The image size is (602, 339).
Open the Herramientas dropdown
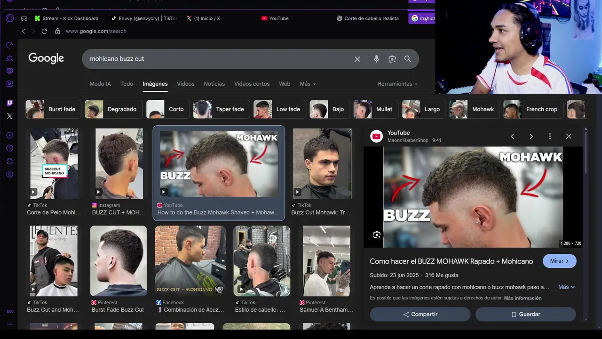coord(397,84)
